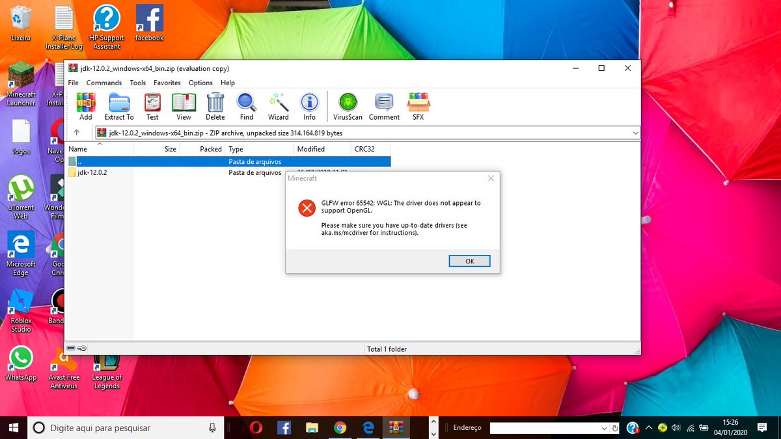The width and height of the screenshot is (781, 439).
Task: Open the Options menu
Action: coord(200,83)
